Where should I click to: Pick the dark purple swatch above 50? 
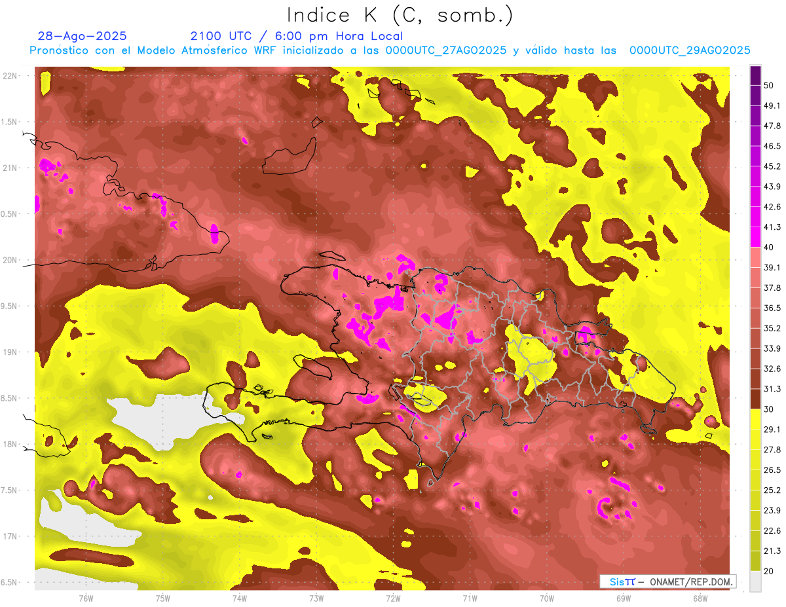pyautogui.click(x=755, y=75)
